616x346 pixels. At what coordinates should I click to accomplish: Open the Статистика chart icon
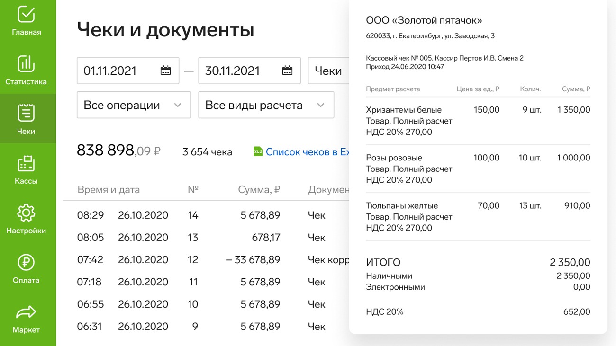coord(26,64)
